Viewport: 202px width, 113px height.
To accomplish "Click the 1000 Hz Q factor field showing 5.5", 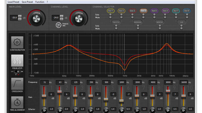I will click(128, 109).
